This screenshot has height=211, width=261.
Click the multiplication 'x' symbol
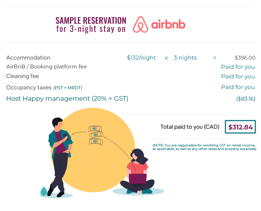tap(166, 58)
